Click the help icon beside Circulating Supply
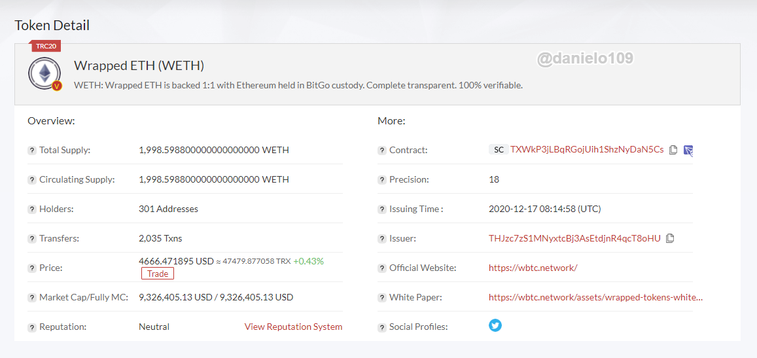 (32, 180)
